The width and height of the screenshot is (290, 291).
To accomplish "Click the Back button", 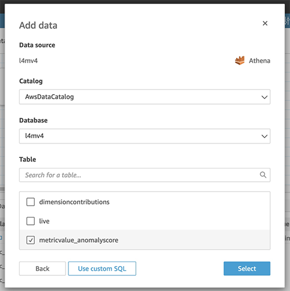I will 42,268.
